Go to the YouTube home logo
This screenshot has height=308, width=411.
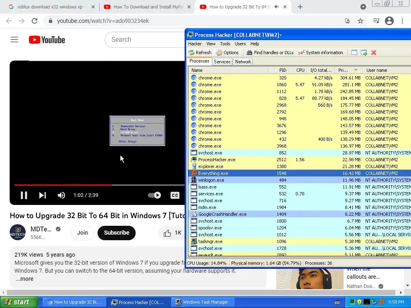coord(47,40)
